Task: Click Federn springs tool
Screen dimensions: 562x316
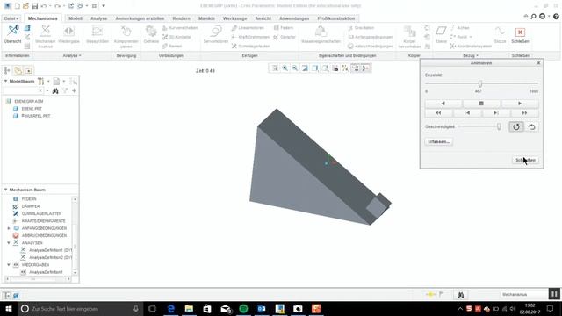Action: [284, 28]
